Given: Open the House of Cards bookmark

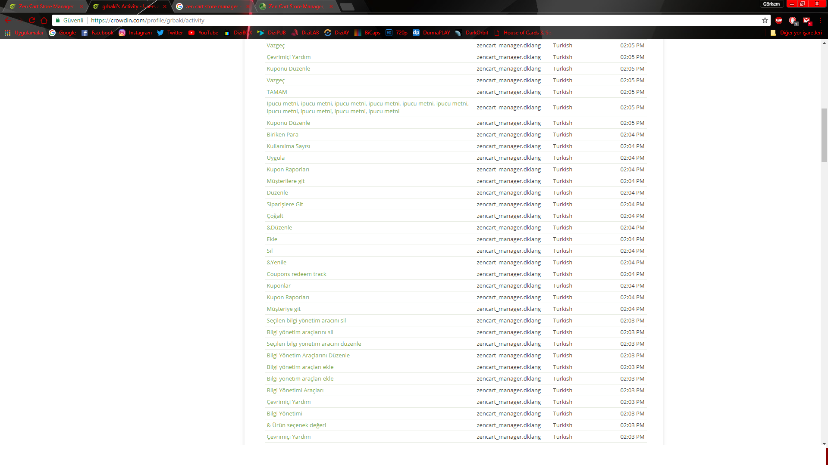Looking at the screenshot, I should tap(522, 33).
